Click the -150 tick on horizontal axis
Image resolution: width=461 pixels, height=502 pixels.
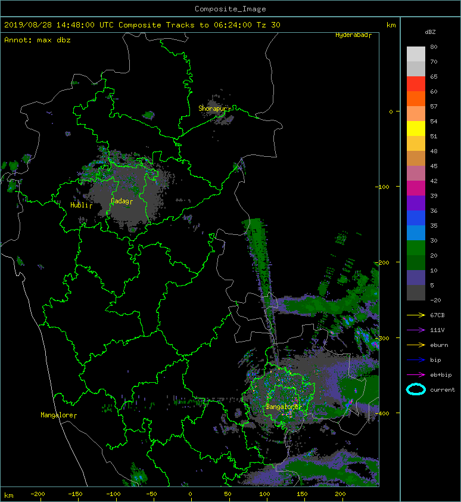pyautogui.click(x=75, y=494)
